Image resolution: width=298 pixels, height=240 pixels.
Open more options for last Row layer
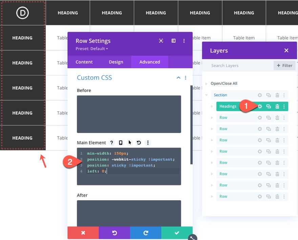(x=284, y=197)
